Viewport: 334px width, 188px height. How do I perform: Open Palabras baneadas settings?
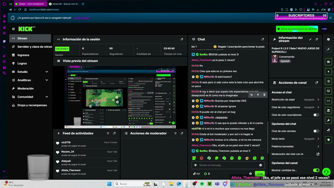pyautogui.click(x=295, y=146)
